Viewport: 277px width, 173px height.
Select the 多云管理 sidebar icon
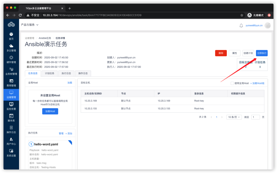11,48
